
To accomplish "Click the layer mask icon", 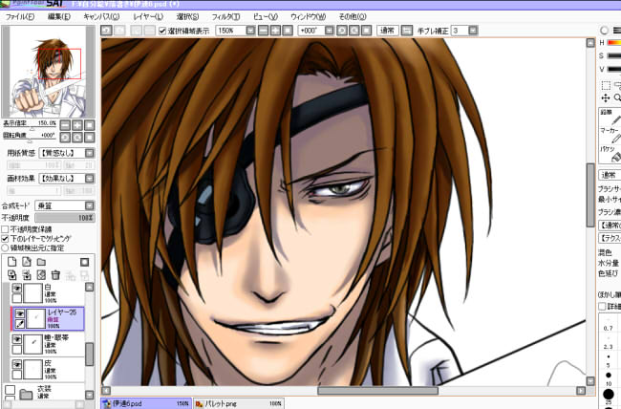I will point(84,262).
